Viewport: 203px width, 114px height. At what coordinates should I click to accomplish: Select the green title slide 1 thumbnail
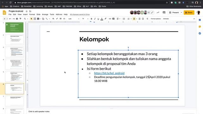click(x=14, y=28)
